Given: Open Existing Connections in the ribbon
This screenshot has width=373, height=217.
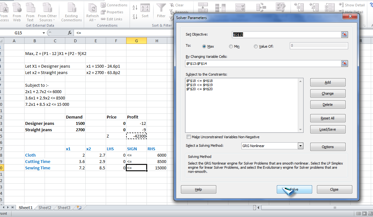Looking at the screenshot, I should (71, 12).
